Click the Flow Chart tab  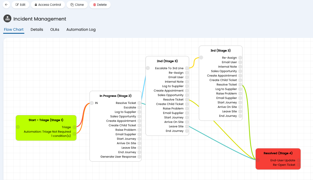pos(14,29)
